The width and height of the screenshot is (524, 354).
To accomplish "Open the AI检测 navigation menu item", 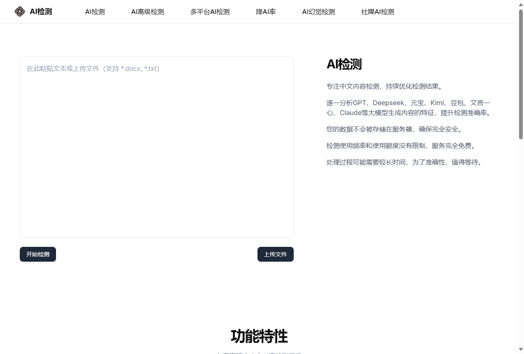I will 95,12.
